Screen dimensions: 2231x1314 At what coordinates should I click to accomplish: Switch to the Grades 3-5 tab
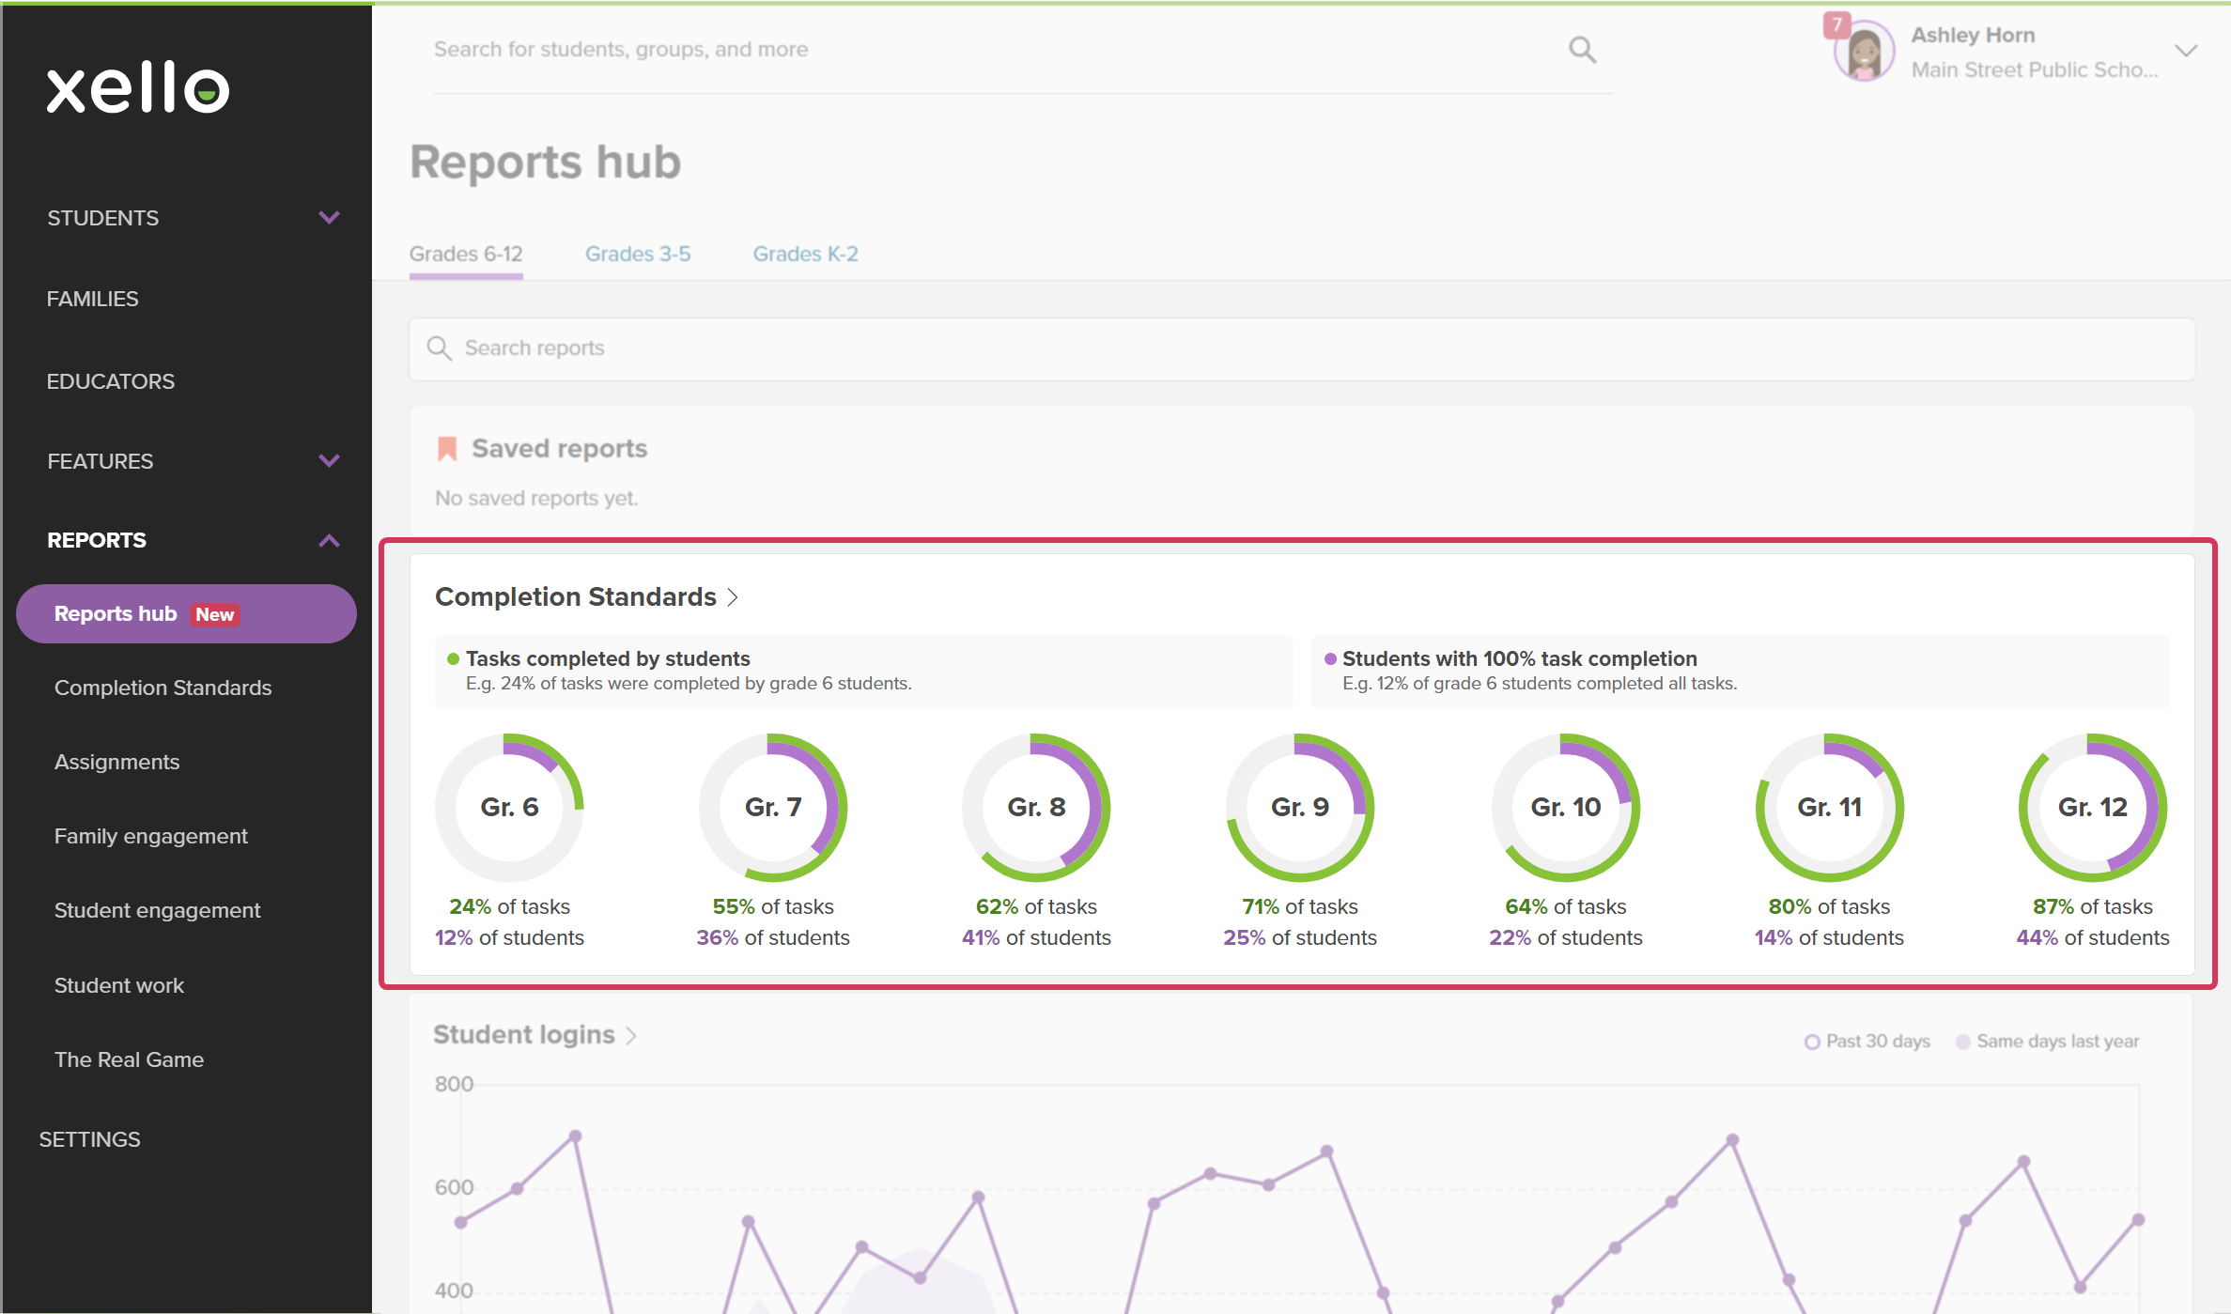click(x=638, y=254)
